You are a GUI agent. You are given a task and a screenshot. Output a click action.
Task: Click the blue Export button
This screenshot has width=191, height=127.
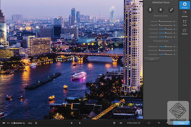click(x=181, y=123)
